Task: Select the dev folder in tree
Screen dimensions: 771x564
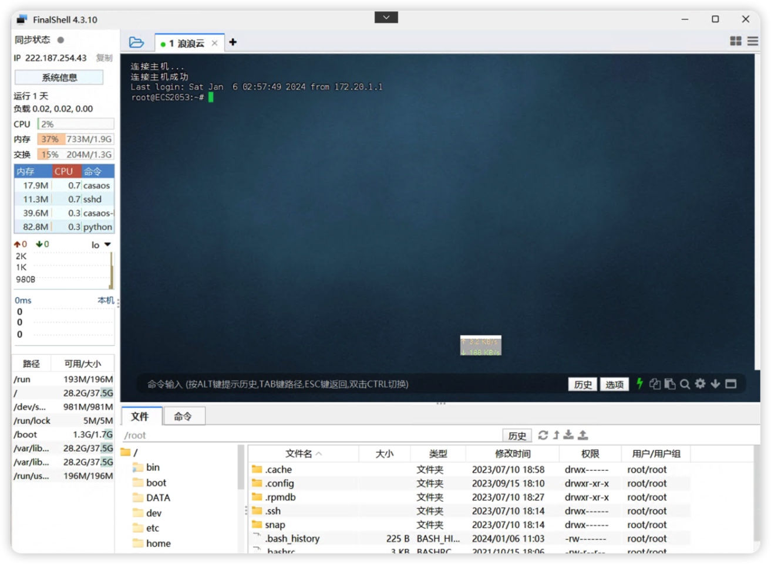Action: (147, 512)
